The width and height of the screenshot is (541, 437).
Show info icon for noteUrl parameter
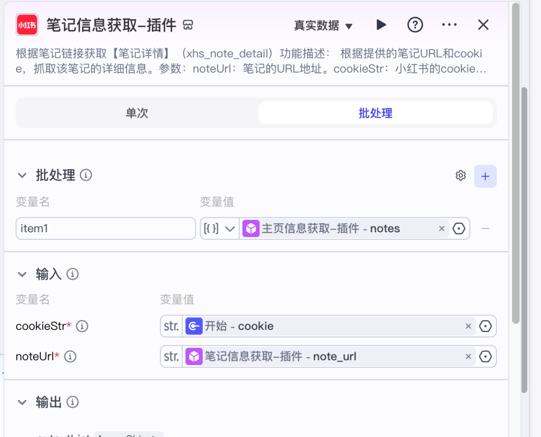click(71, 356)
